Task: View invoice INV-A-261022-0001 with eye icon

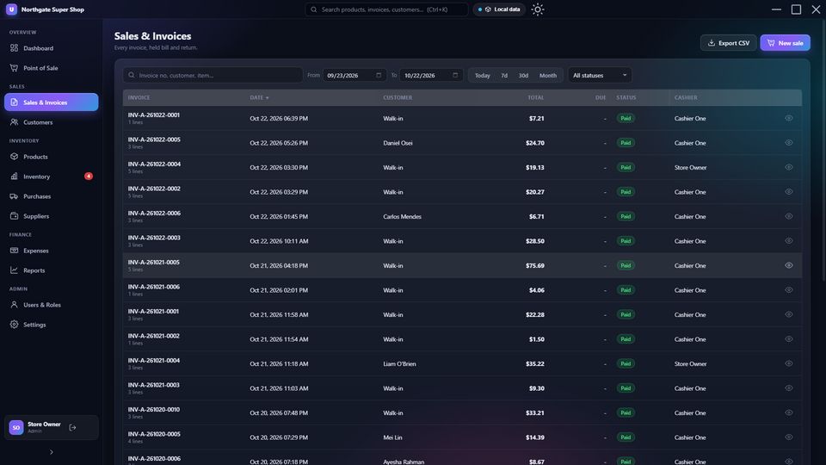Action: click(x=789, y=118)
